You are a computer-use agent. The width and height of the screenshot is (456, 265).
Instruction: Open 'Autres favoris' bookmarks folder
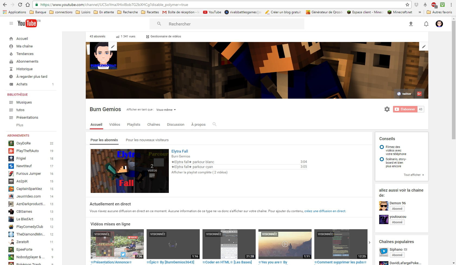pyautogui.click(x=439, y=12)
